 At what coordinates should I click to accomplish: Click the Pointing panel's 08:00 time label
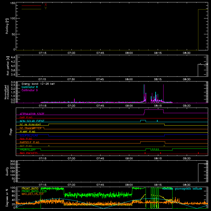coord(129,53)
